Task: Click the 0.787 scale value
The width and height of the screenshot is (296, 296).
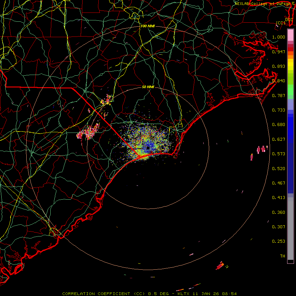Action: pyautogui.click(x=279, y=95)
